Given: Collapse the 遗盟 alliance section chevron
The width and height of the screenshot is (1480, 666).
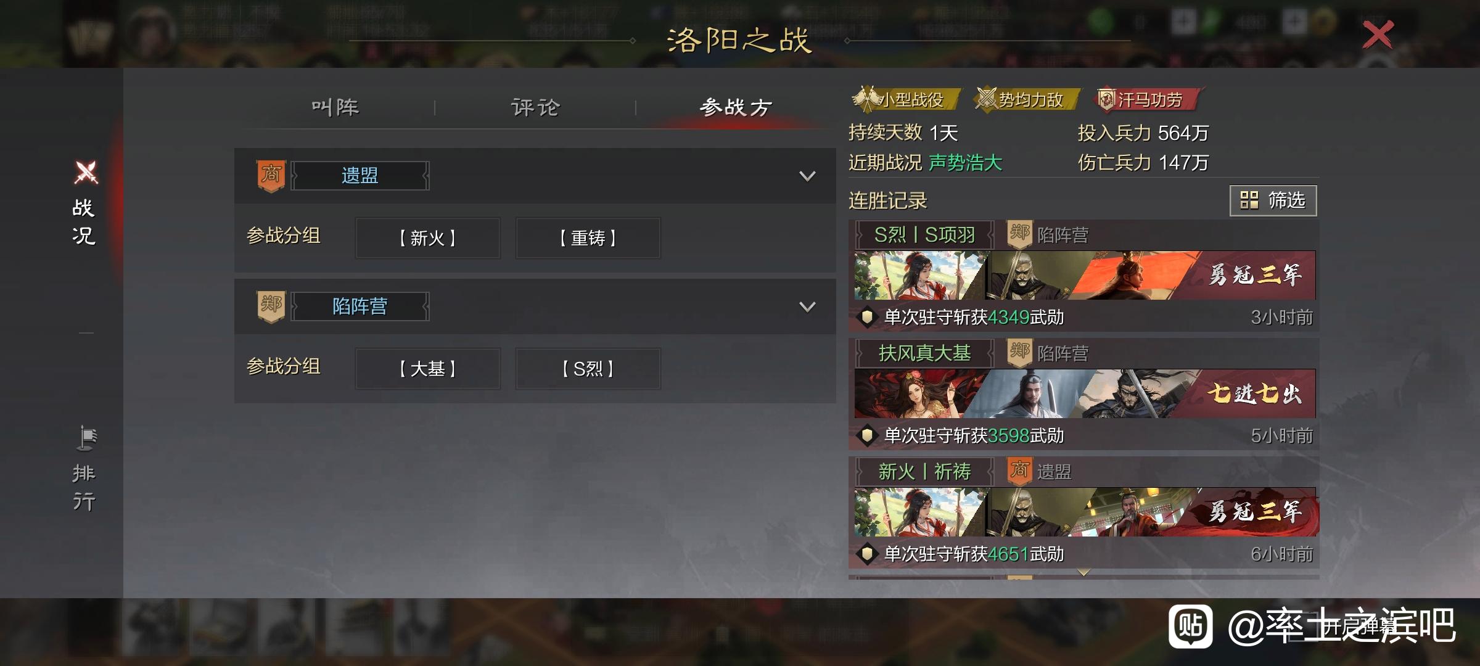Looking at the screenshot, I should (x=807, y=176).
